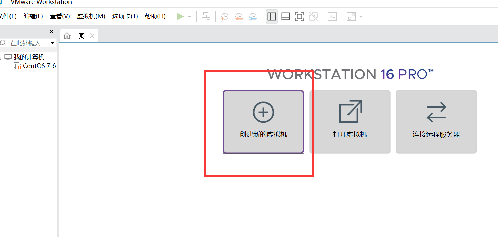Select the 主页 tab

[79, 36]
